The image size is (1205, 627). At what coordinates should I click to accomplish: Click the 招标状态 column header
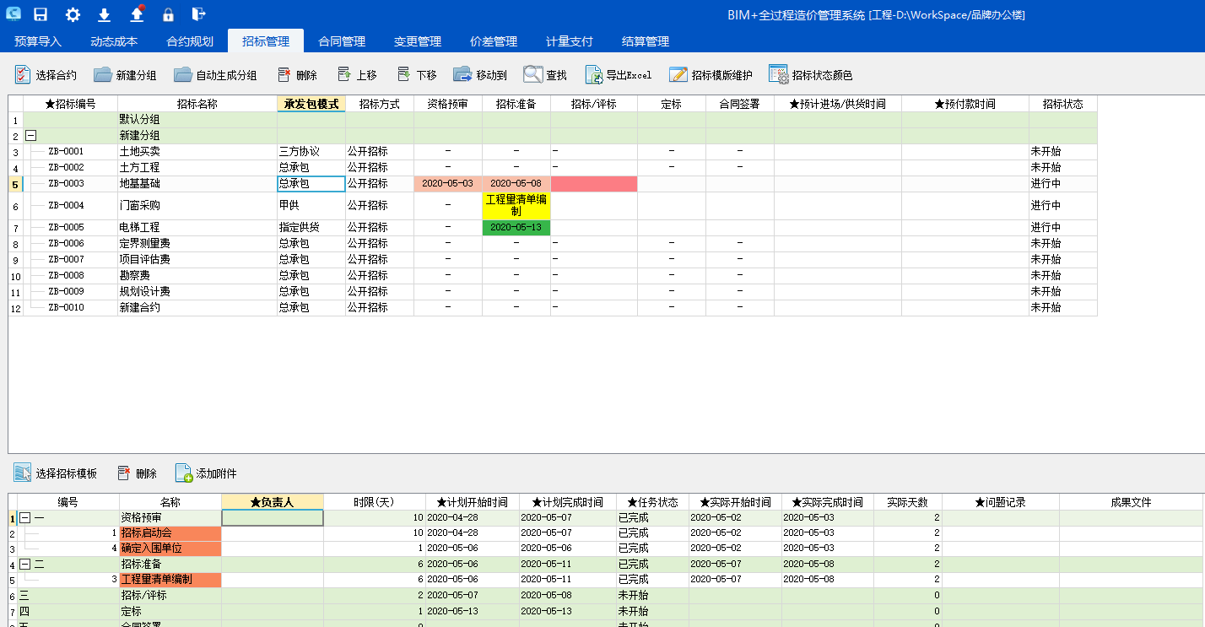coord(1063,104)
